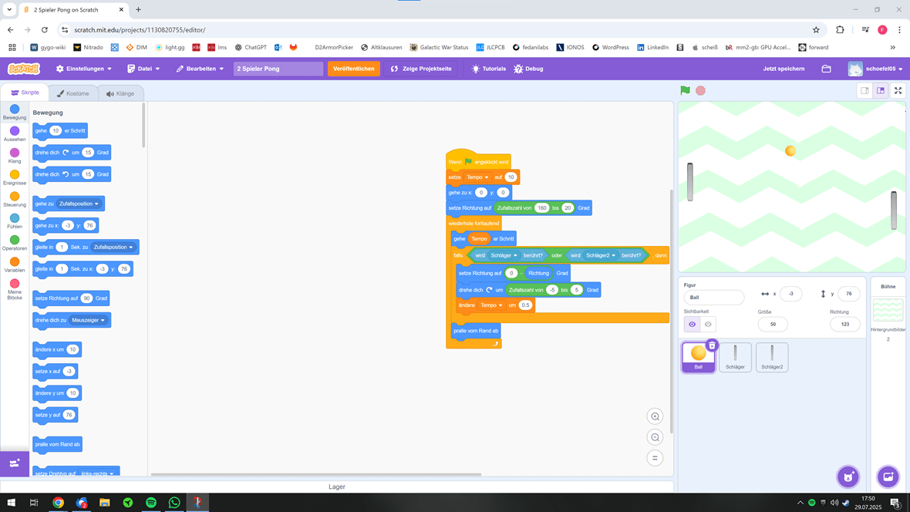Switch to the Kostüme tab
Screen dimensions: 910x512
pos(73,93)
